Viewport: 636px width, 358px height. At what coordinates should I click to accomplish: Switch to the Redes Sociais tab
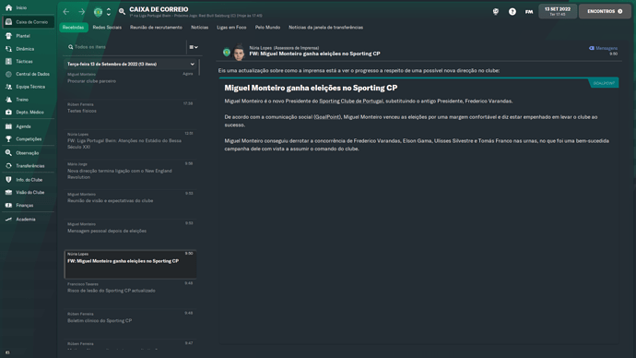coord(107,27)
